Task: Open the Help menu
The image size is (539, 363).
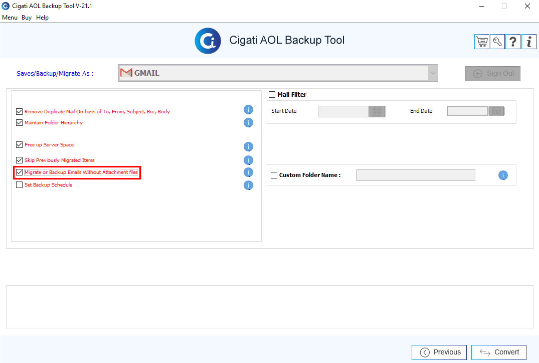Action: pos(42,18)
